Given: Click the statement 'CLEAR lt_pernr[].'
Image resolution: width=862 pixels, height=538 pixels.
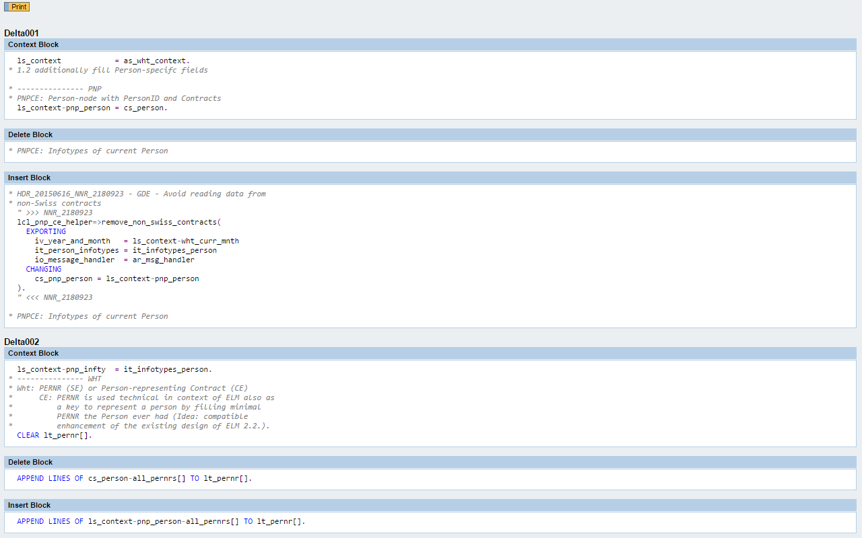Looking at the screenshot, I should coord(55,435).
